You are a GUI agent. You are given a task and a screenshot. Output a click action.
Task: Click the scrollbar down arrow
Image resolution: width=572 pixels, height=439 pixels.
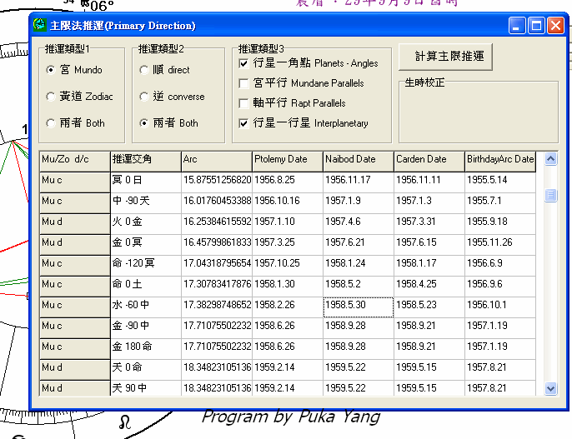click(x=550, y=388)
